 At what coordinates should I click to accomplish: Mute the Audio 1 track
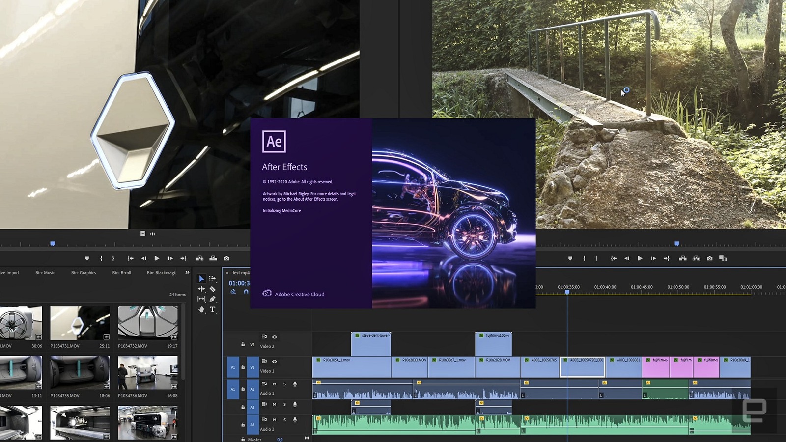pyautogui.click(x=274, y=384)
